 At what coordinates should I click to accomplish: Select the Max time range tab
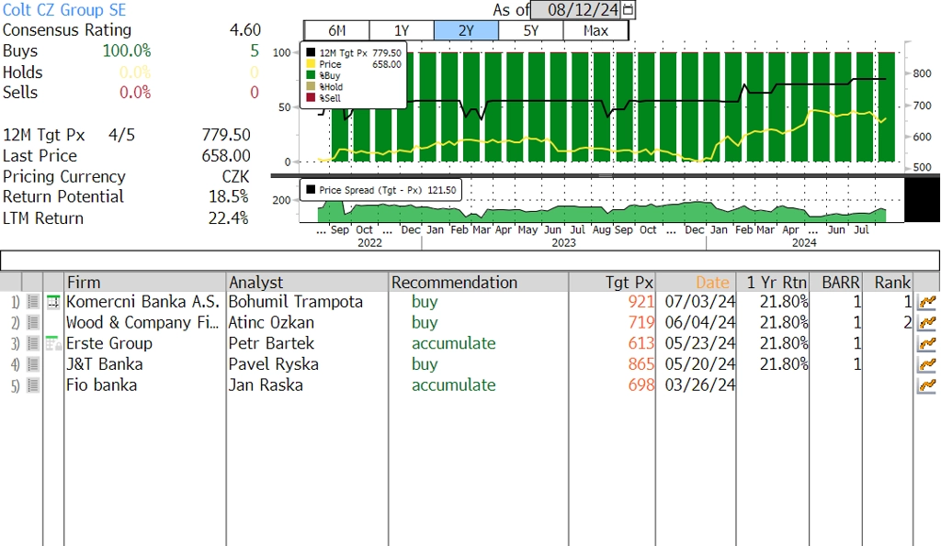click(595, 30)
